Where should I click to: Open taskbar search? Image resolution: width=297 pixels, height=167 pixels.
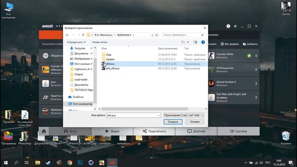point(16,162)
